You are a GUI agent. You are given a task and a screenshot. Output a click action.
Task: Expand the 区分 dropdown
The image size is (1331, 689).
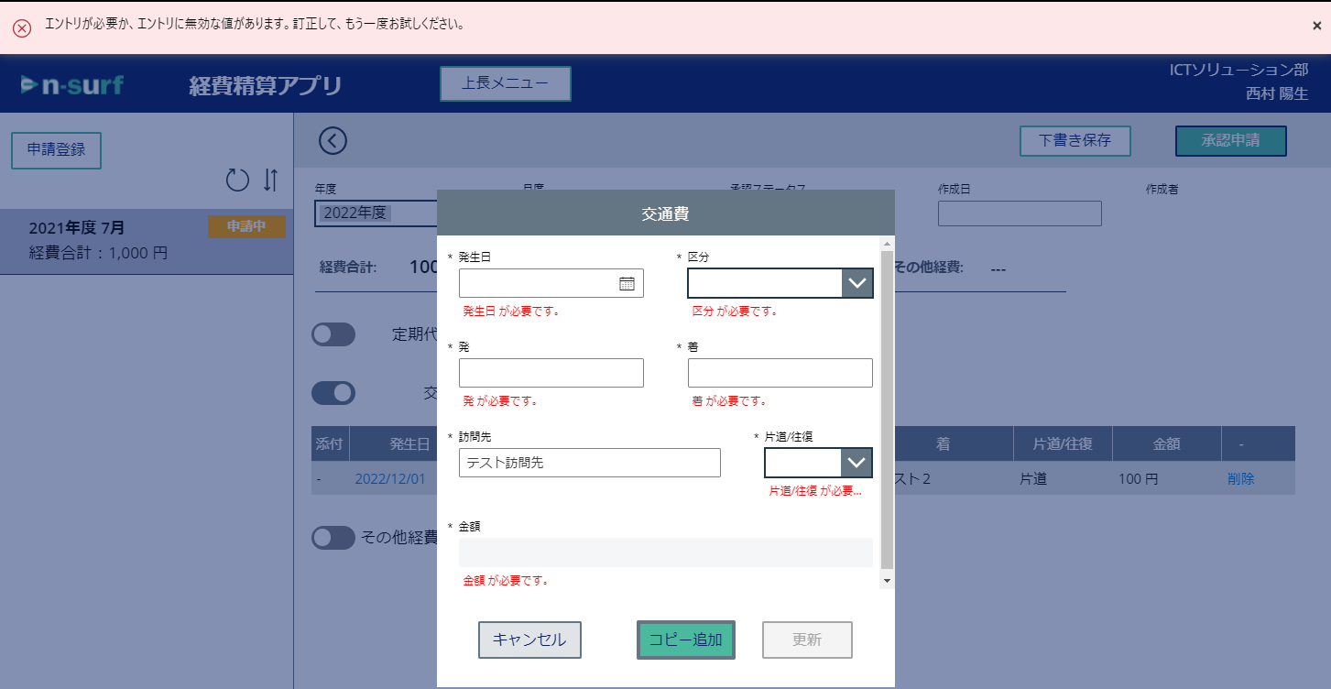point(857,283)
